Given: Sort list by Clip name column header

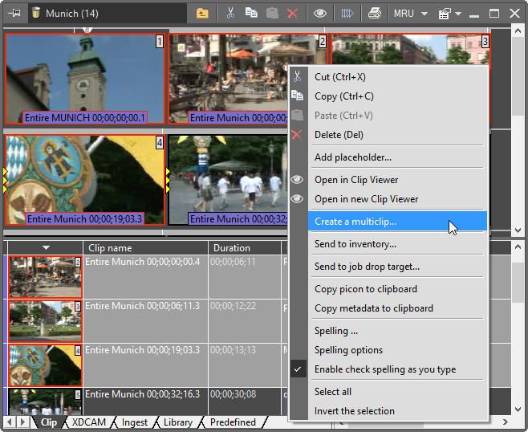Looking at the screenshot, I should click(x=144, y=247).
